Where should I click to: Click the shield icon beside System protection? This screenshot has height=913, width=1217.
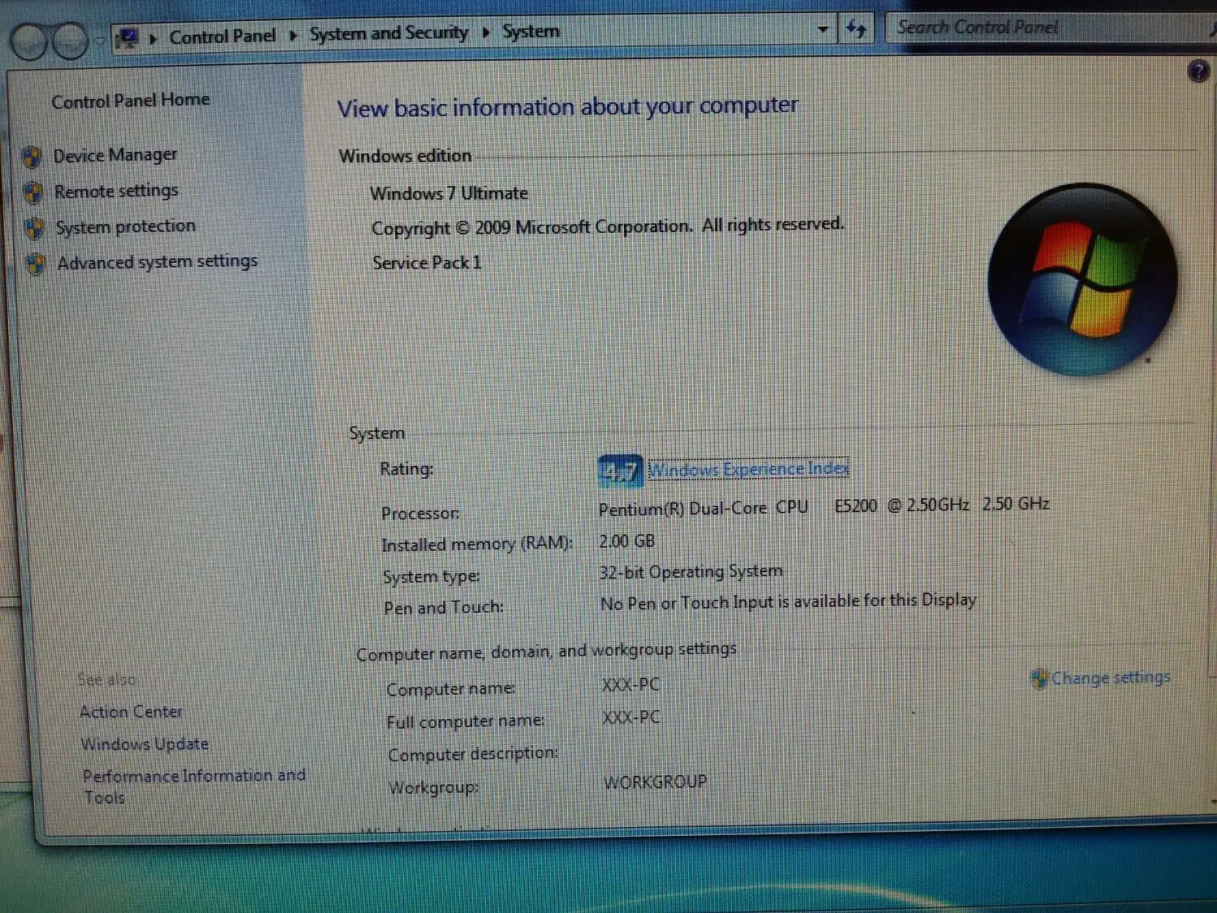point(34,228)
